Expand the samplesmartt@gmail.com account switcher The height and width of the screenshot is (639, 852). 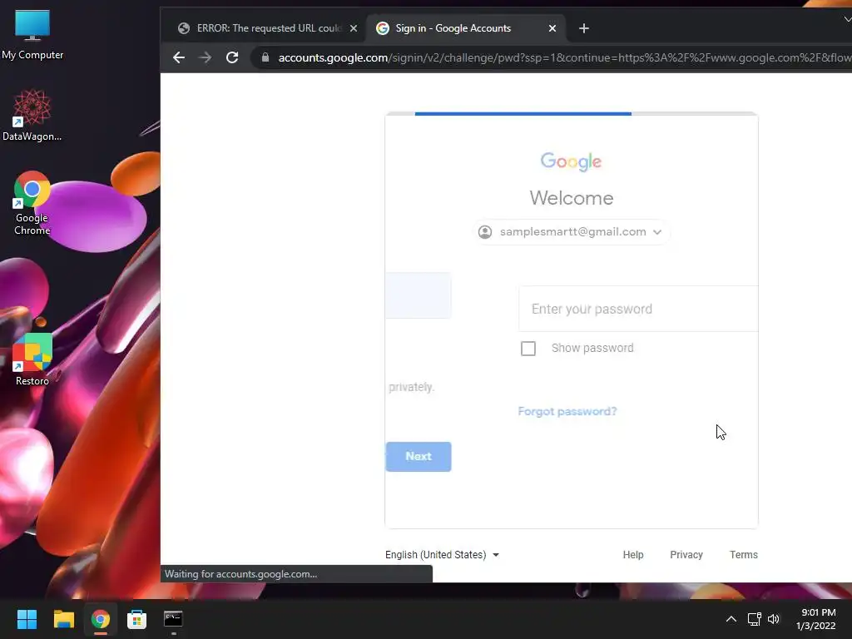click(x=571, y=232)
